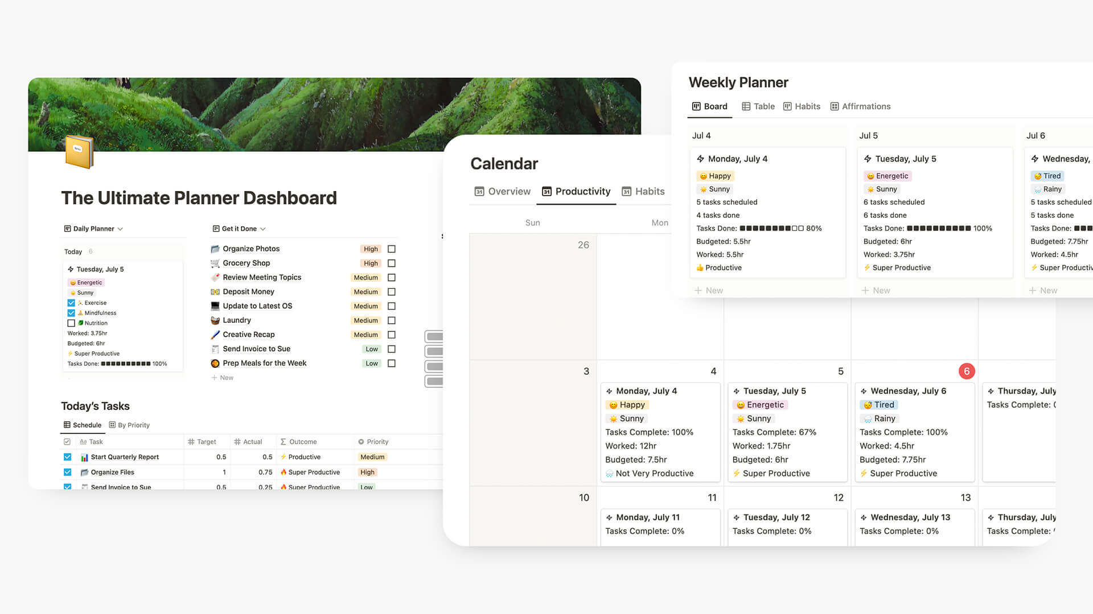The image size is (1093, 614).
Task: Click the Wednesday July 6 calendar cell
Action: point(912,424)
